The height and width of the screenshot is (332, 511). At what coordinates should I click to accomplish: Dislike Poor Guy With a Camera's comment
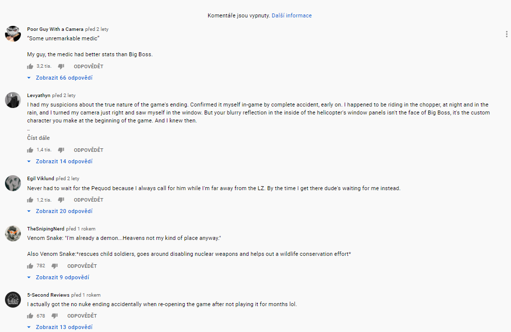61,66
